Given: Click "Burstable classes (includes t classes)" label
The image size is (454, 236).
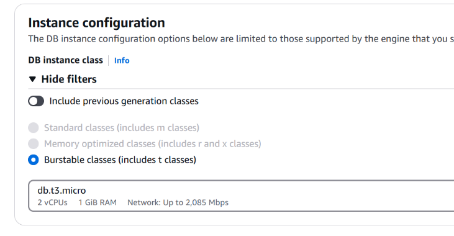Looking at the screenshot, I should pos(120,160).
